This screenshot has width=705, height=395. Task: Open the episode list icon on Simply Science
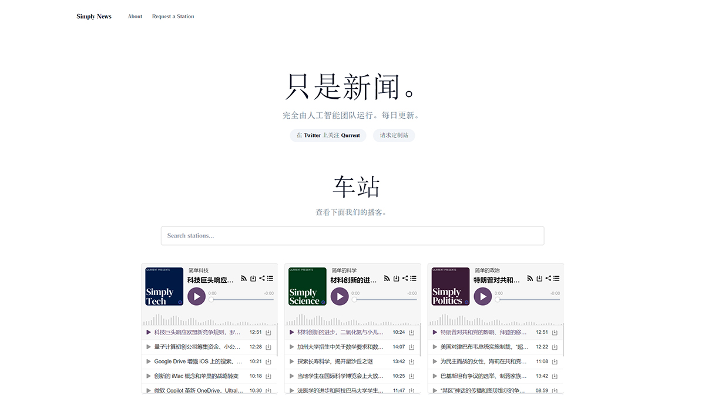click(412, 278)
